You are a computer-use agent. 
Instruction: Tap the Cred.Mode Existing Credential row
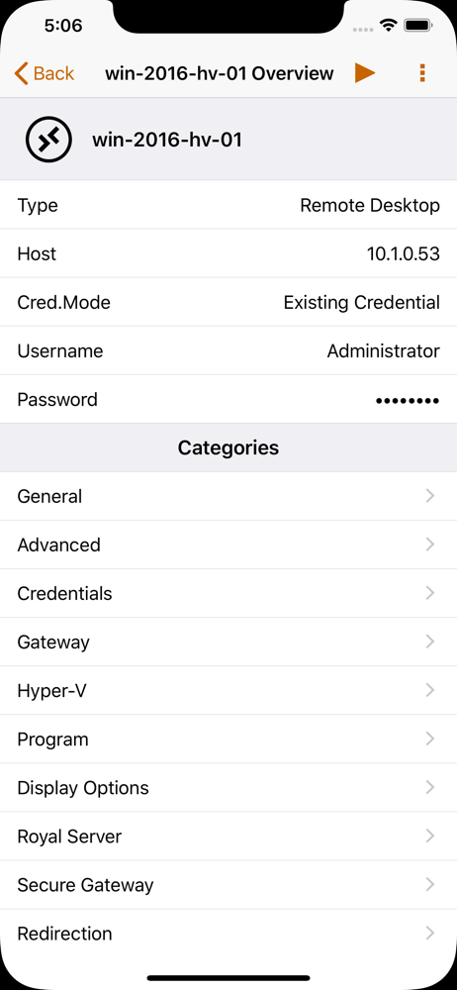coord(228,302)
